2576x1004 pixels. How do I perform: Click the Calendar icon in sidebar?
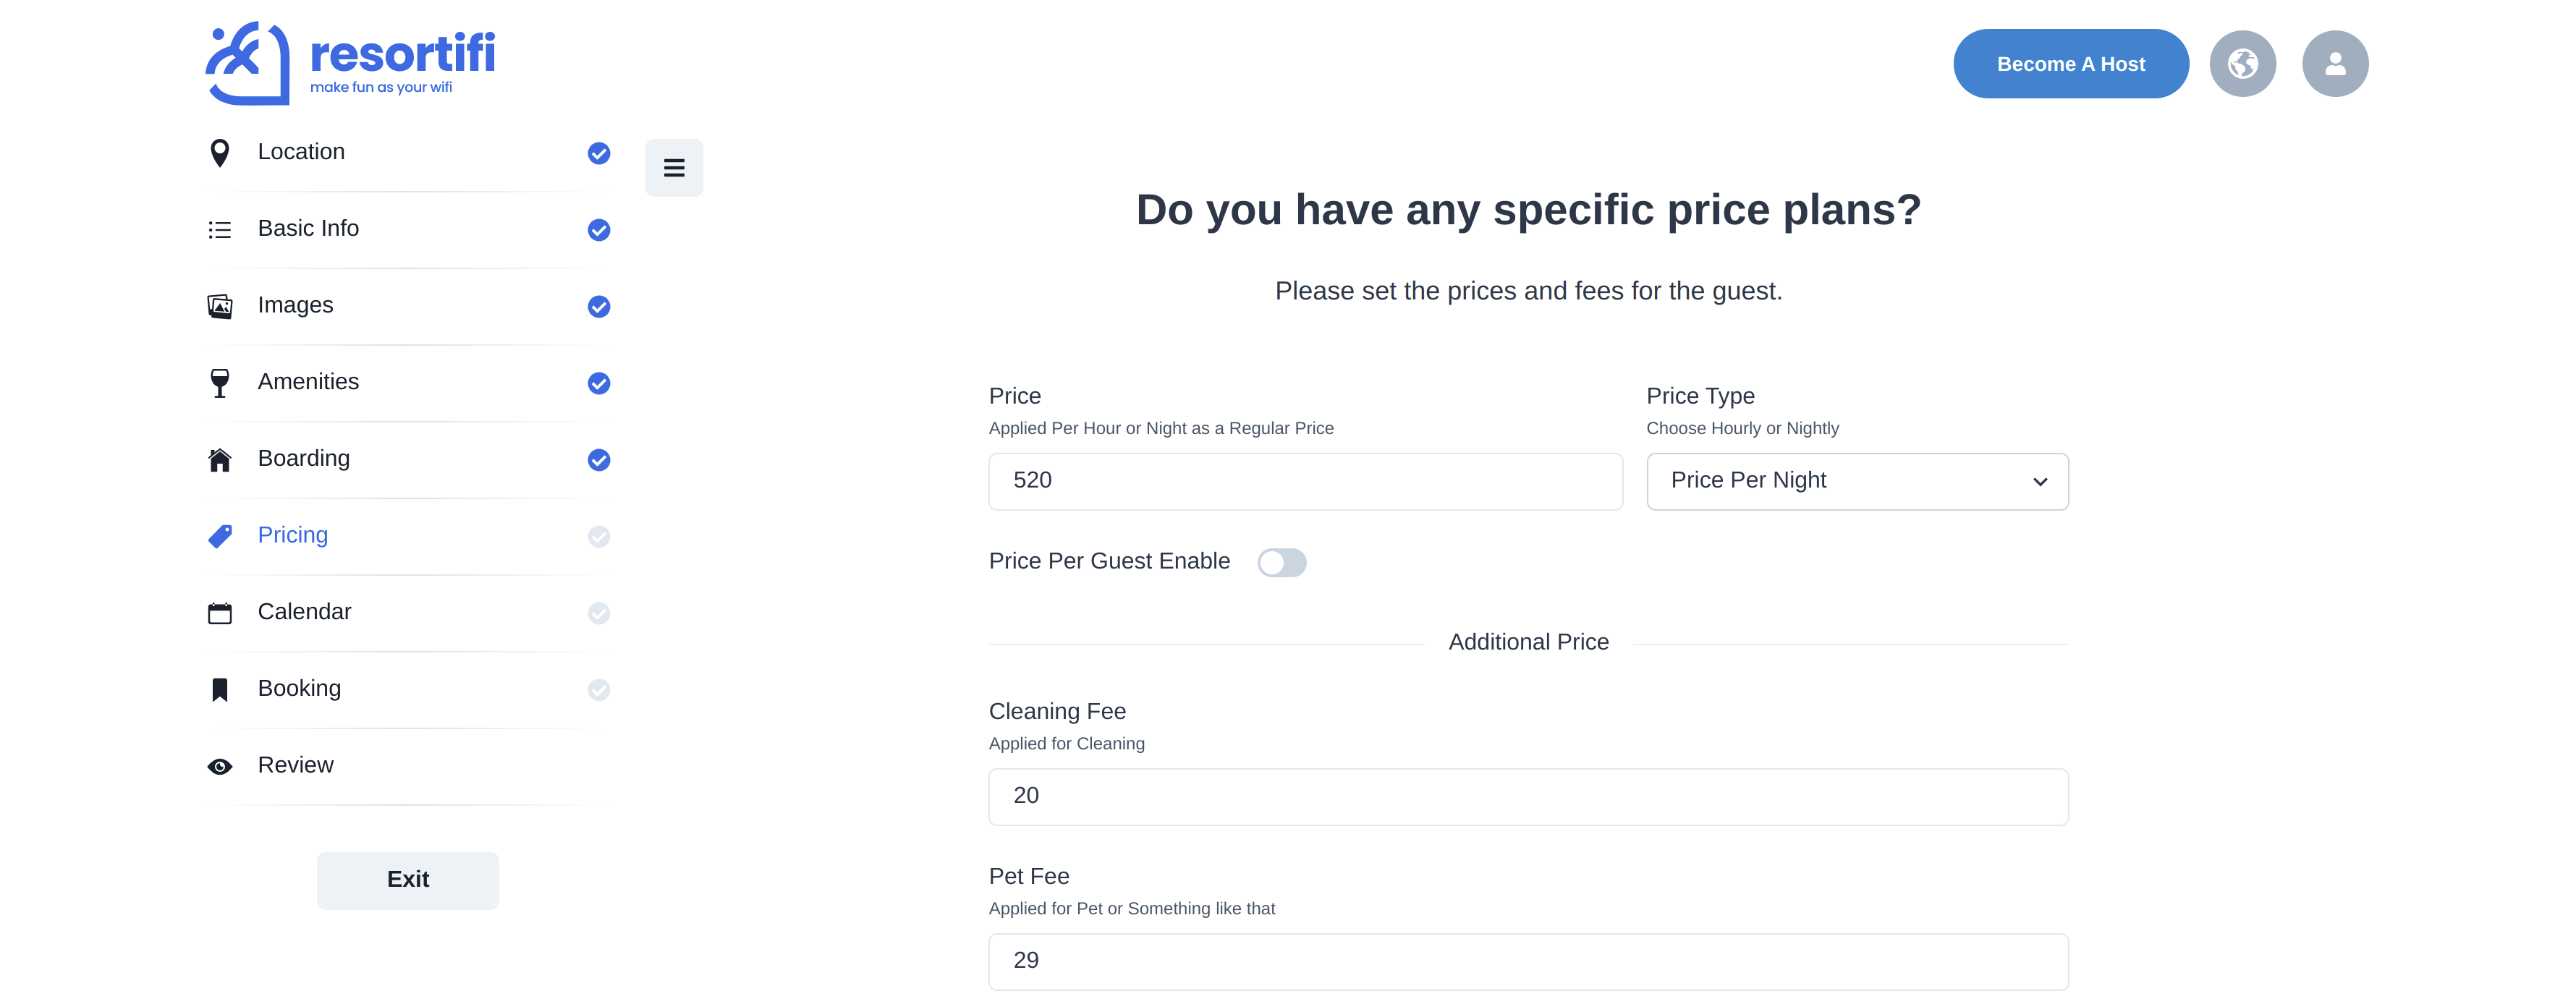tap(220, 613)
